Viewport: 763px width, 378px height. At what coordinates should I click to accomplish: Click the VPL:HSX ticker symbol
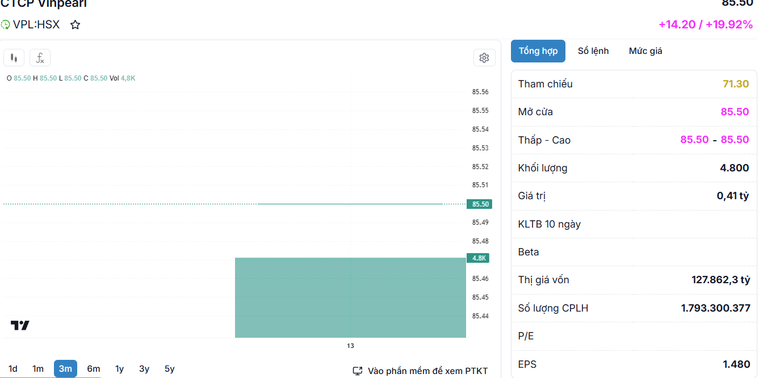tap(36, 25)
